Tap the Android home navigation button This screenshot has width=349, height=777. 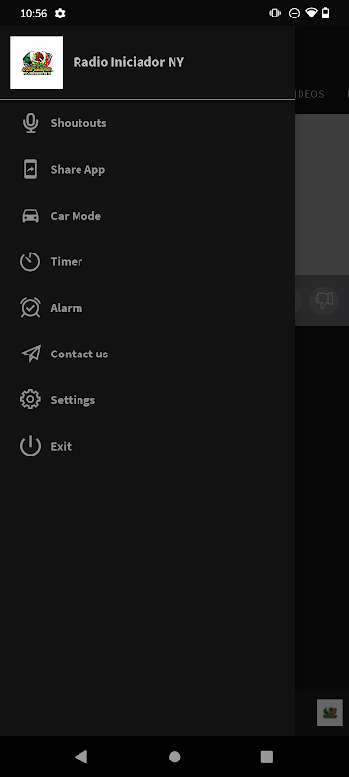(x=174, y=757)
